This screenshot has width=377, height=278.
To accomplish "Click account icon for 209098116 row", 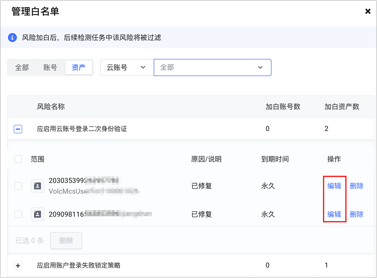I will (x=37, y=214).
